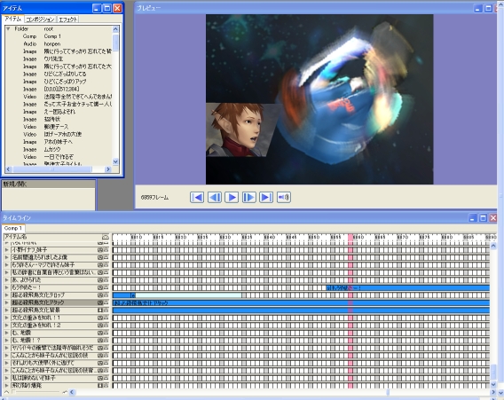Select the アホの妹子へ image item

coord(59,142)
